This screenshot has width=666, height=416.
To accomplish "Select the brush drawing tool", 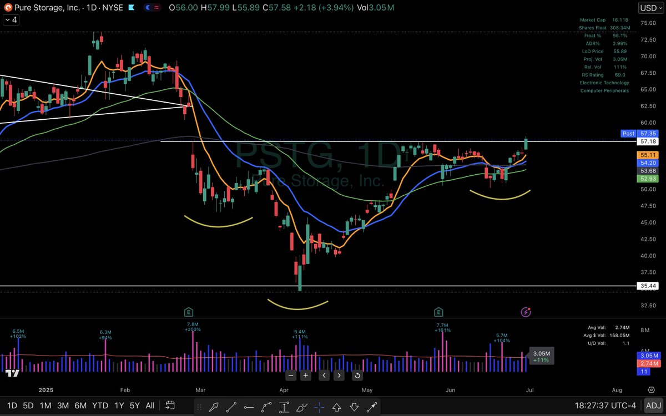I will [x=301, y=408].
